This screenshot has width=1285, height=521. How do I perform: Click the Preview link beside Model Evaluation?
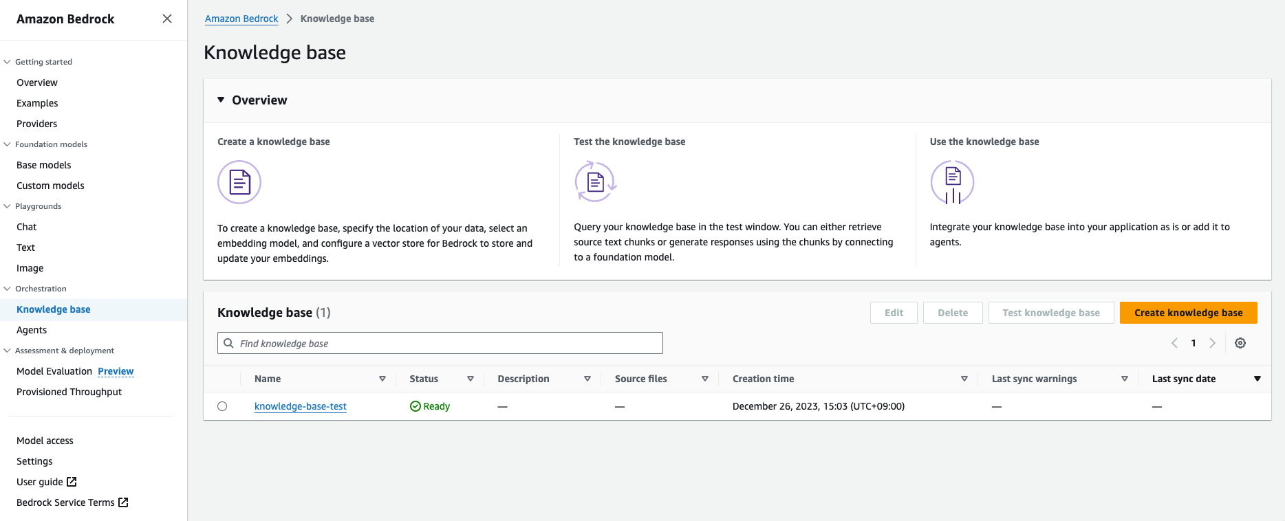[x=116, y=371]
